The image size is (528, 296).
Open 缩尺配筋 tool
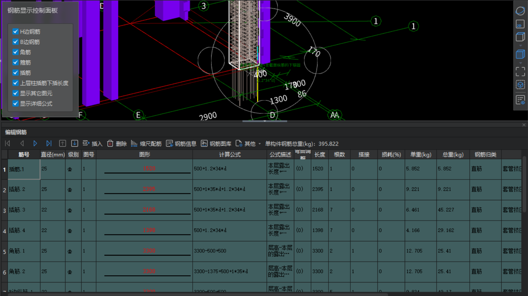tap(146, 144)
